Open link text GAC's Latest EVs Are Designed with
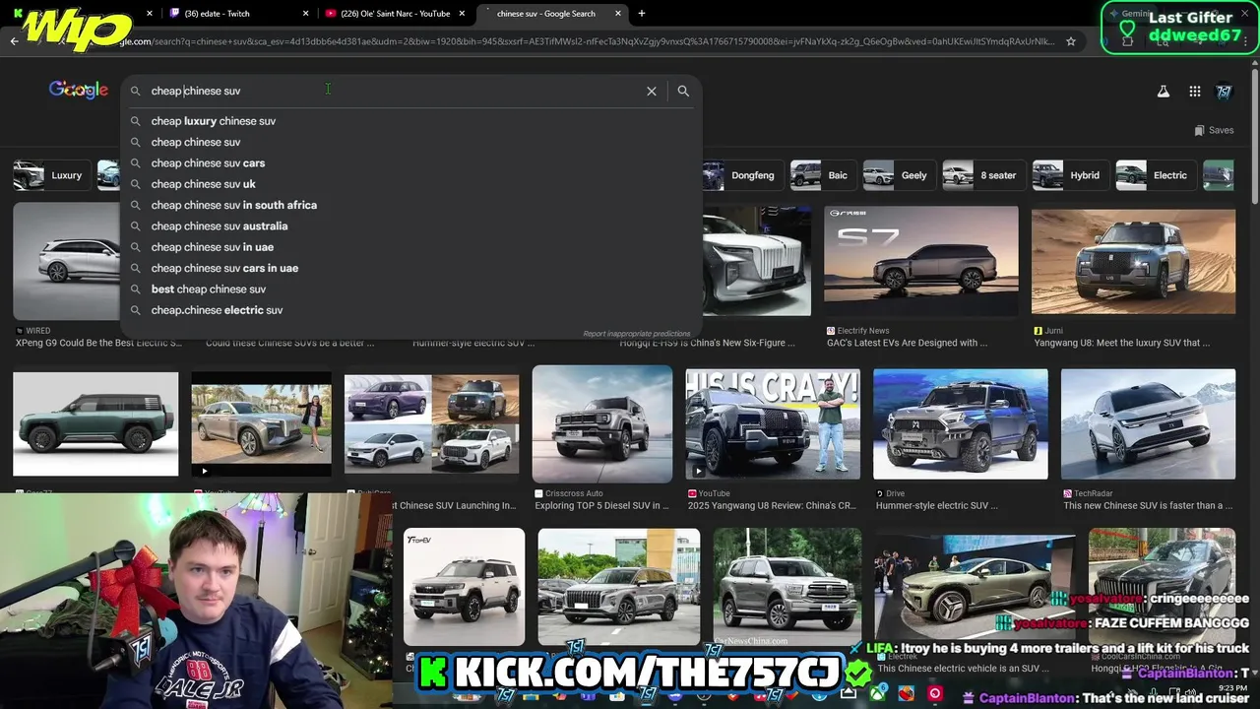 point(907,343)
